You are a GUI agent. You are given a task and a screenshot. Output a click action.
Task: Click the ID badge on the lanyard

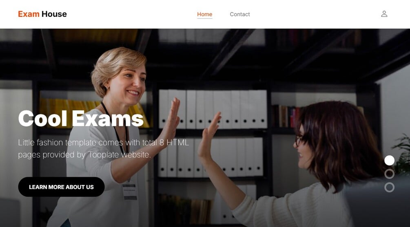(x=130, y=192)
